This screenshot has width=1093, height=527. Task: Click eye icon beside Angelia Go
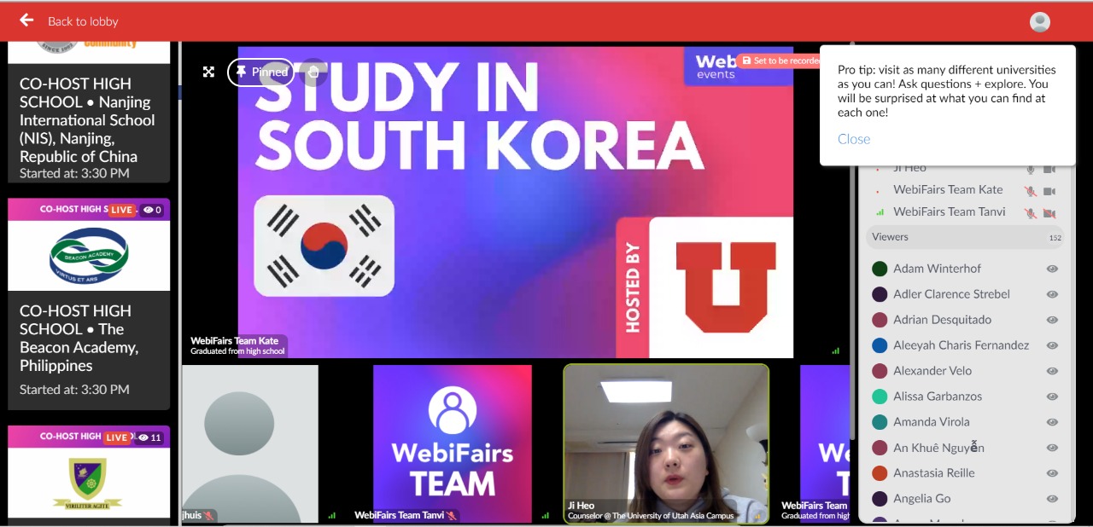(x=1052, y=499)
